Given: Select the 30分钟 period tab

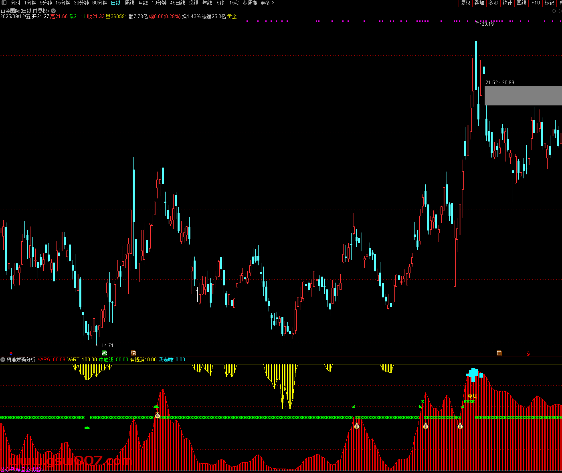Looking at the screenshot, I should (x=81, y=3).
